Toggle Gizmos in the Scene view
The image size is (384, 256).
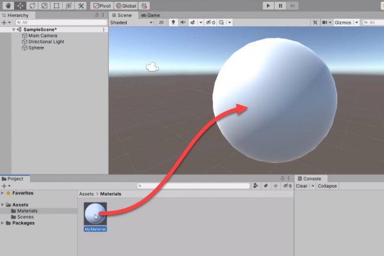pyautogui.click(x=343, y=22)
